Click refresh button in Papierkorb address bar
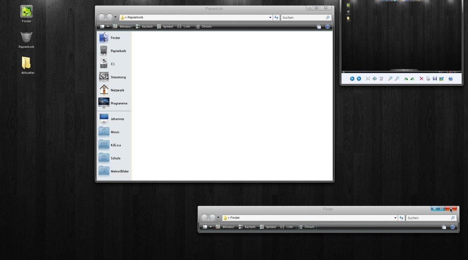This screenshot has height=260, width=468. point(276,18)
